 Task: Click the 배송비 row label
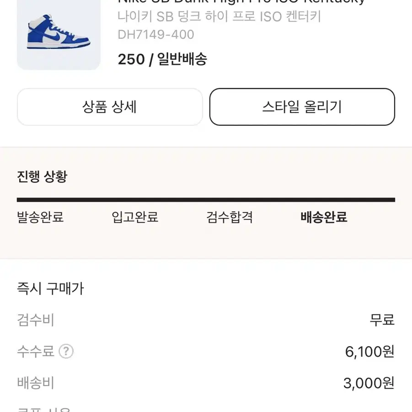click(36, 383)
